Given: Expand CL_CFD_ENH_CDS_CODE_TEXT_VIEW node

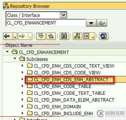Looking at the screenshot, I should (22, 66).
